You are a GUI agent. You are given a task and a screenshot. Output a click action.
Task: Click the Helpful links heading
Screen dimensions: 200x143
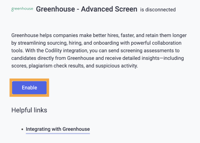(x=29, y=110)
